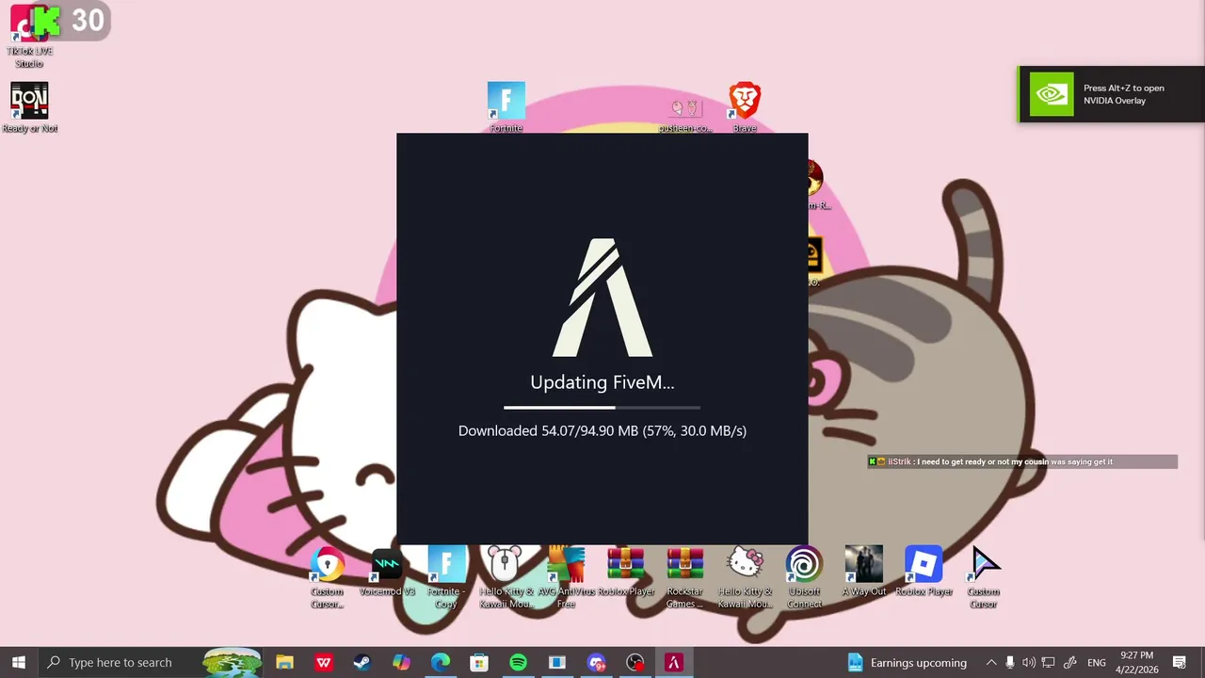Open the Windows Start menu
This screenshot has height=678, width=1205.
pos(18,662)
